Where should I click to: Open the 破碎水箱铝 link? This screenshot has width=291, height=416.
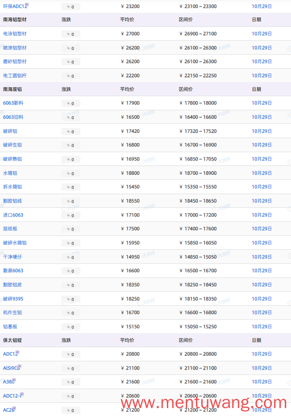pyautogui.click(x=15, y=243)
